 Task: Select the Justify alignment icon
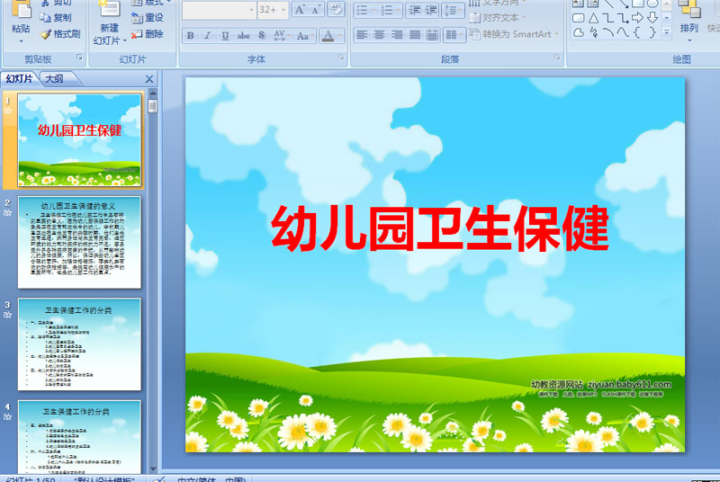[415, 34]
